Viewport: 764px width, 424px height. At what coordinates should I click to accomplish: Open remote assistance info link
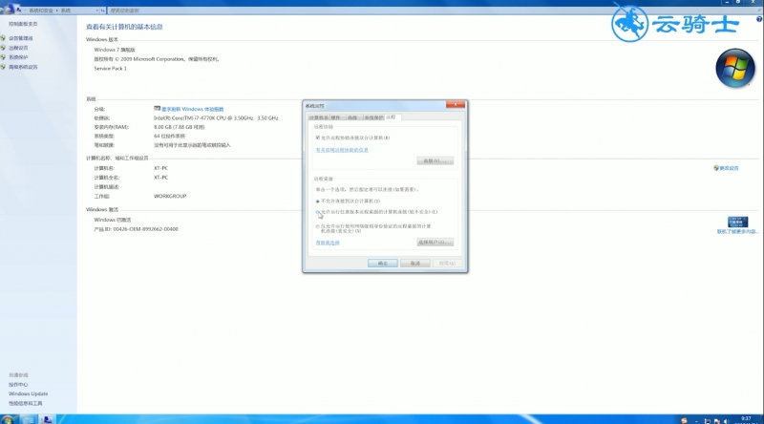coord(342,150)
